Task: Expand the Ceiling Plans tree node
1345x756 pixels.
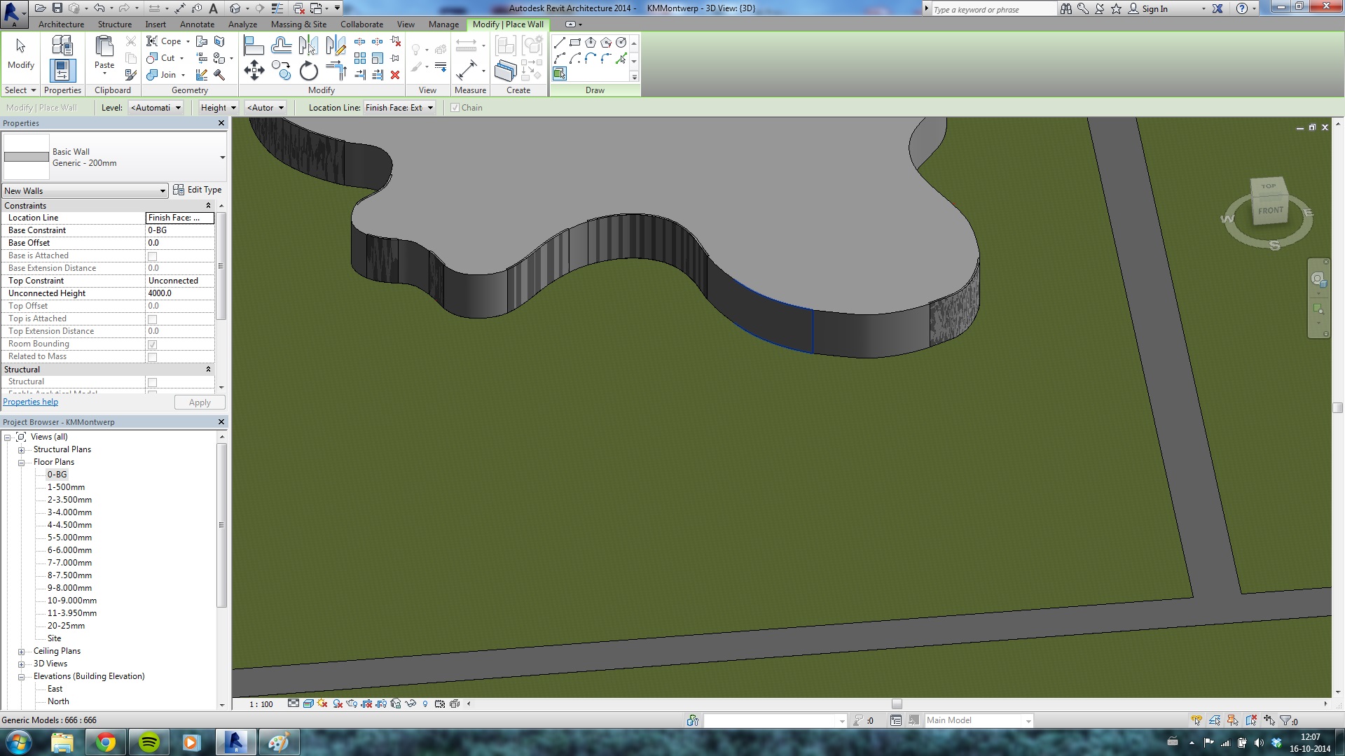Action: pos(21,652)
